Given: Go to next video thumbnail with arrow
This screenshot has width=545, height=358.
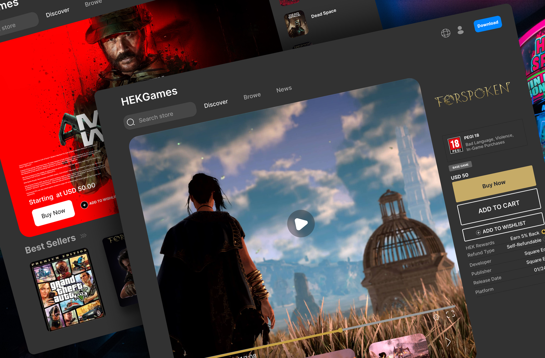Looking at the screenshot, I should click(448, 342).
